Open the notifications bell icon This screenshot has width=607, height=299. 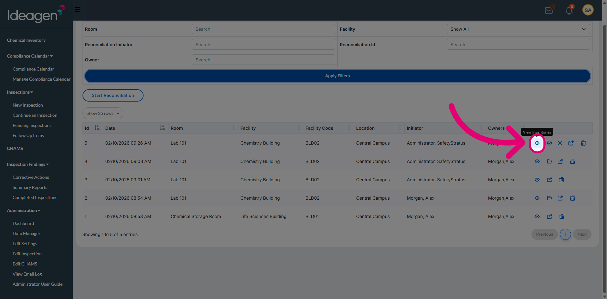pyautogui.click(x=569, y=10)
